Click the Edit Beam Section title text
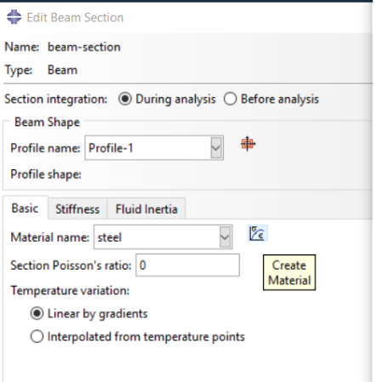 75,18
